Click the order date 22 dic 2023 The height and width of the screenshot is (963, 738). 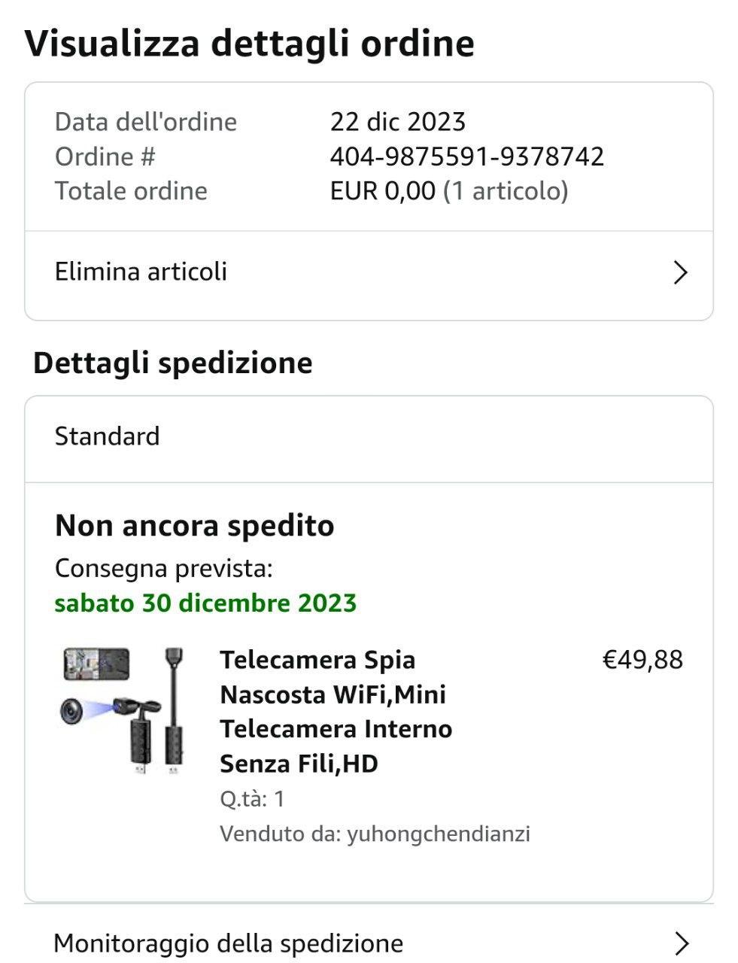(397, 122)
